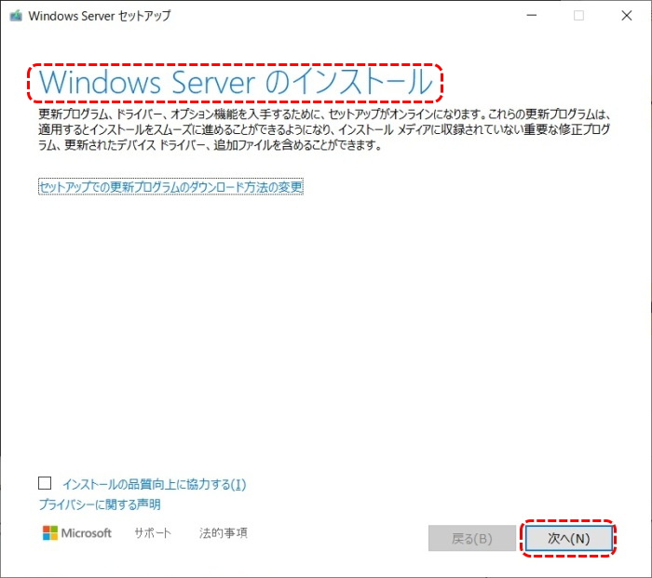
Task: Click the Windows Server のインストール heading
Action: (x=236, y=83)
